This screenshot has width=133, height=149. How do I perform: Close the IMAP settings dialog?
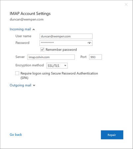tap(126, 4)
